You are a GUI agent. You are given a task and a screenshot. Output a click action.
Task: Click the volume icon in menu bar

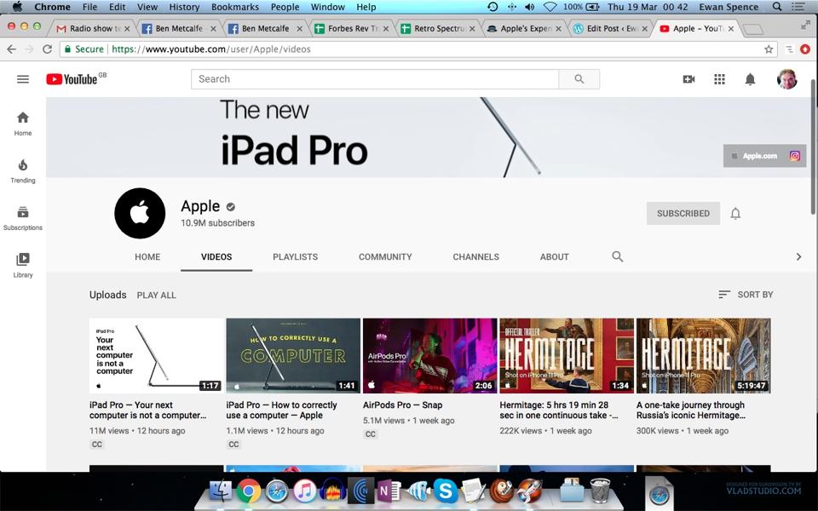coord(529,7)
